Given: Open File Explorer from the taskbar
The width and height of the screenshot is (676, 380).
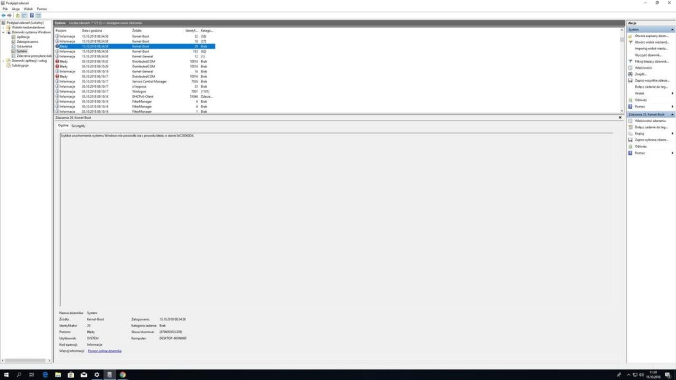Looking at the screenshot, I should click(x=58, y=375).
